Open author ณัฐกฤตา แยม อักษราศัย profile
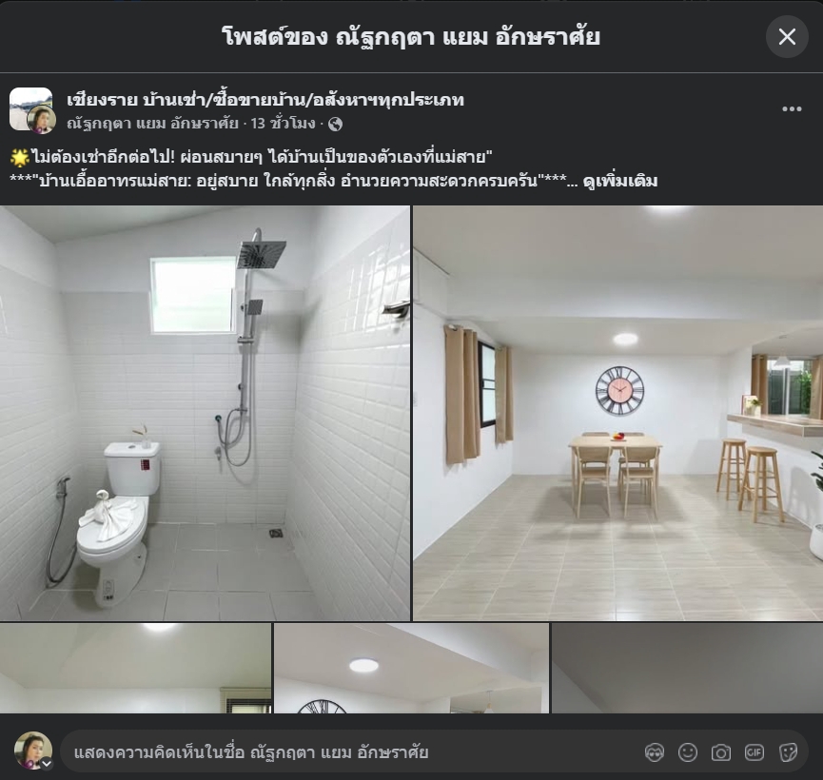This screenshot has height=780, width=823. tap(152, 124)
